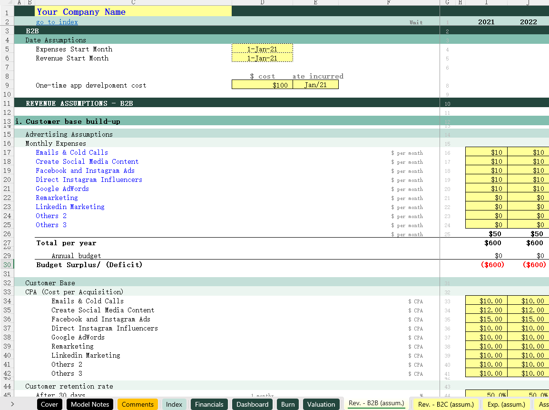The height and width of the screenshot is (410, 549).
Task: Open the Comments sheet tab
Action: click(137, 404)
